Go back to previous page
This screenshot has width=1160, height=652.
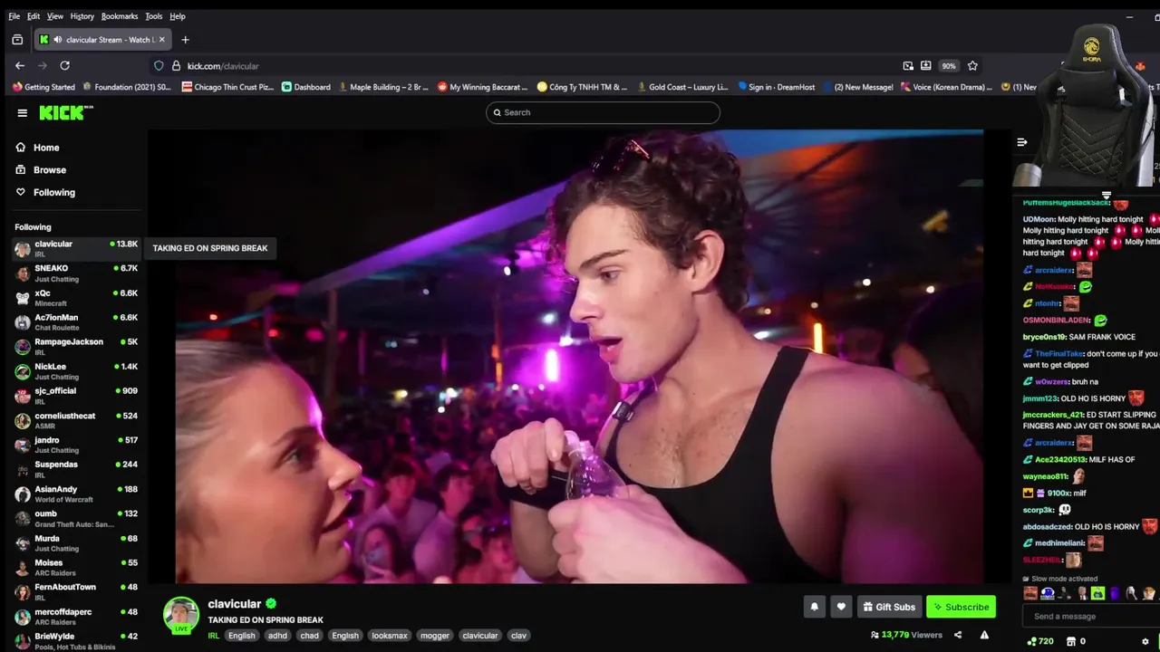pyautogui.click(x=20, y=65)
